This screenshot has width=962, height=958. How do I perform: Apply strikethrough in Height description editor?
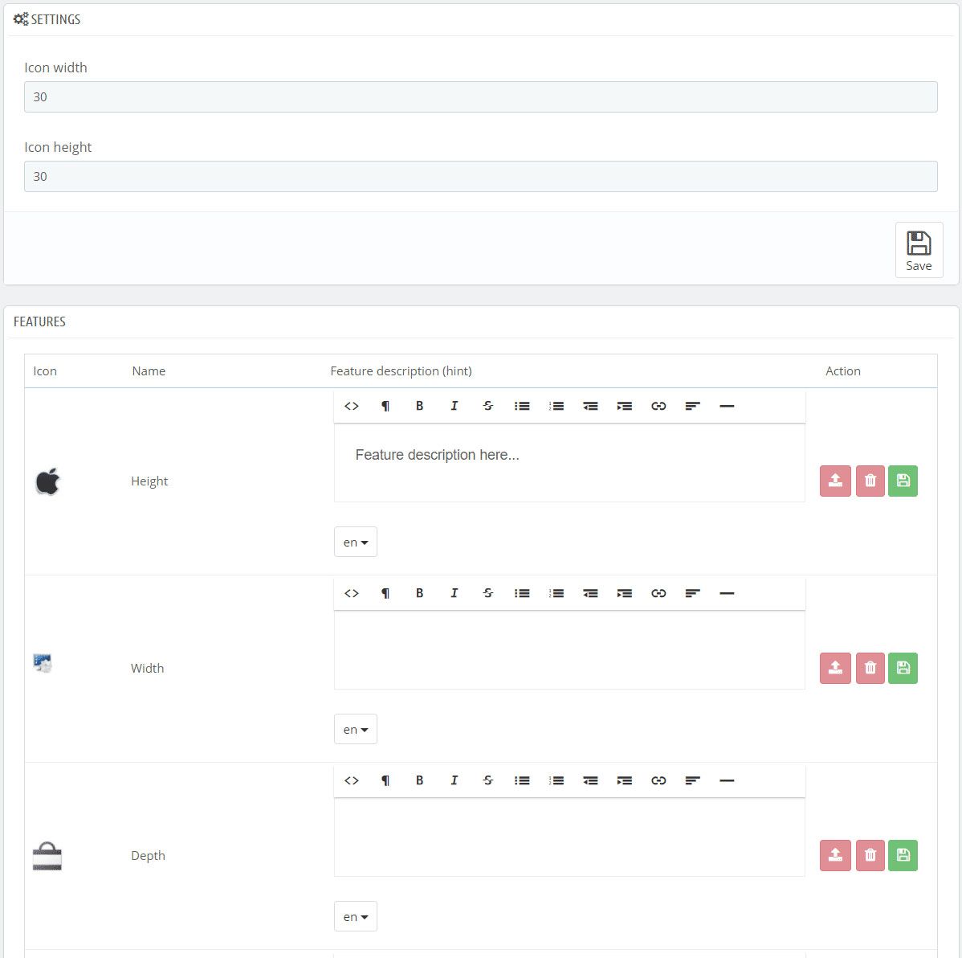[487, 406]
